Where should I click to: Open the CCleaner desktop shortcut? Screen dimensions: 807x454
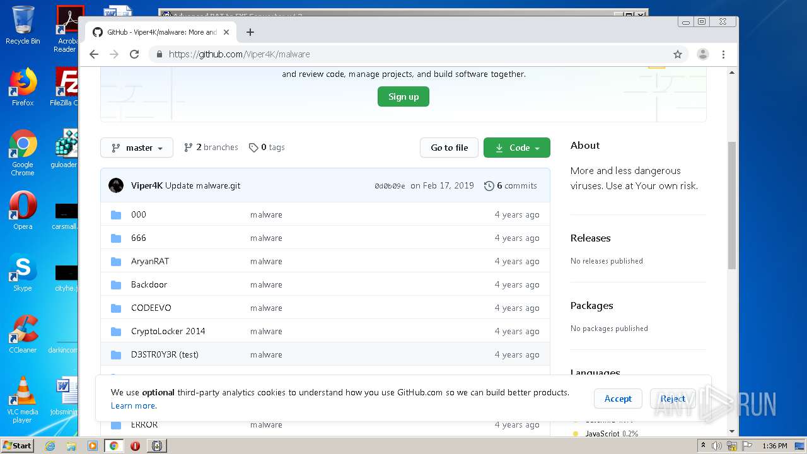click(x=23, y=334)
